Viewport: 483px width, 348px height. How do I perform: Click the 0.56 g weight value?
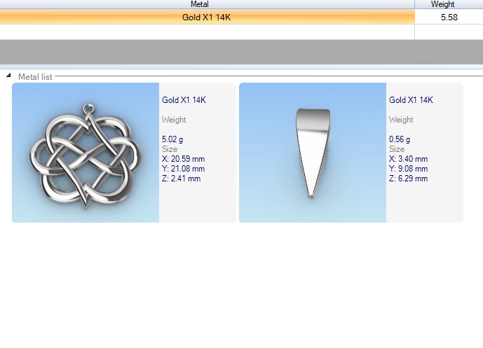pyautogui.click(x=400, y=139)
